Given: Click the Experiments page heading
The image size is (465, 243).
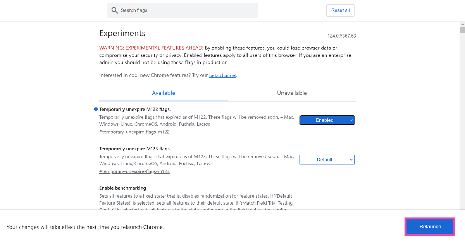Looking at the screenshot, I should [x=122, y=33].
